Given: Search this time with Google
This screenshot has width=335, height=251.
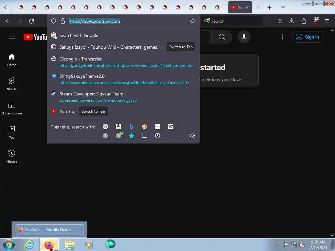Looking at the screenshot, I should tap(105, 126).
